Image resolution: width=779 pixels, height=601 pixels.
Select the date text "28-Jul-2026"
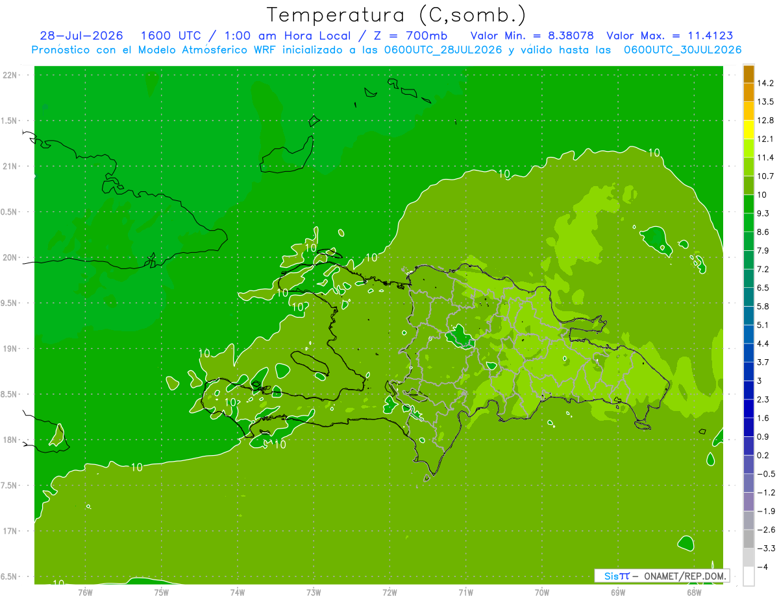(x=82, y=36)
